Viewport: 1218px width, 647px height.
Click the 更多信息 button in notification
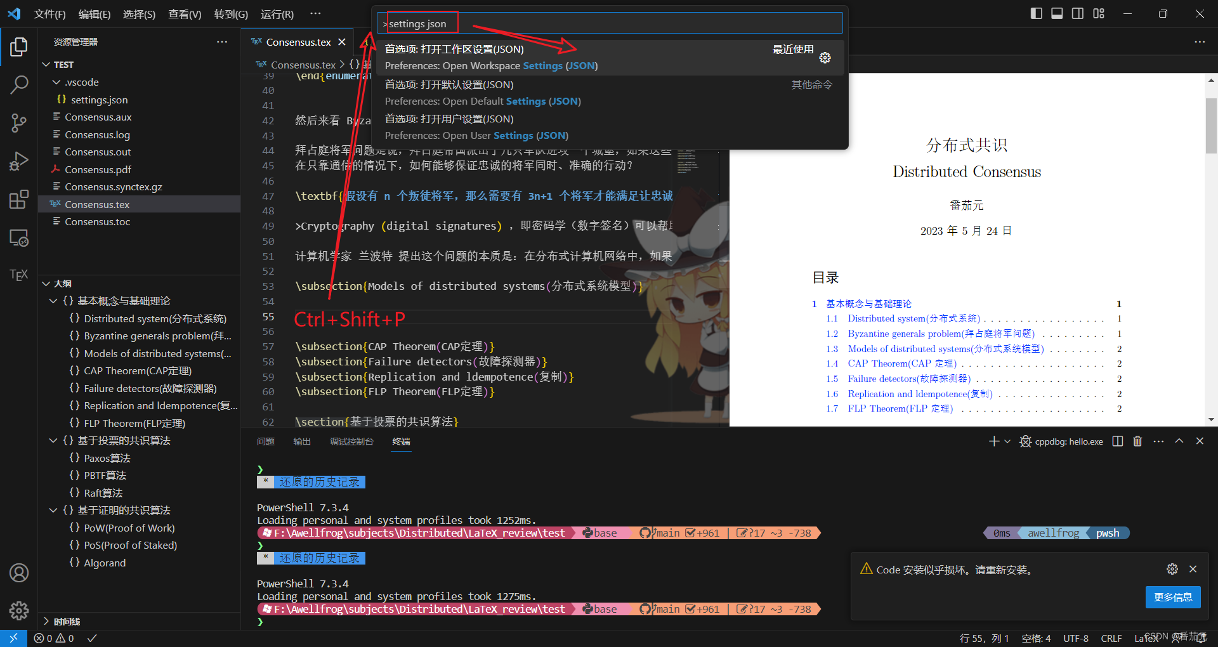pyautogui.click(x=1173, y=597)
